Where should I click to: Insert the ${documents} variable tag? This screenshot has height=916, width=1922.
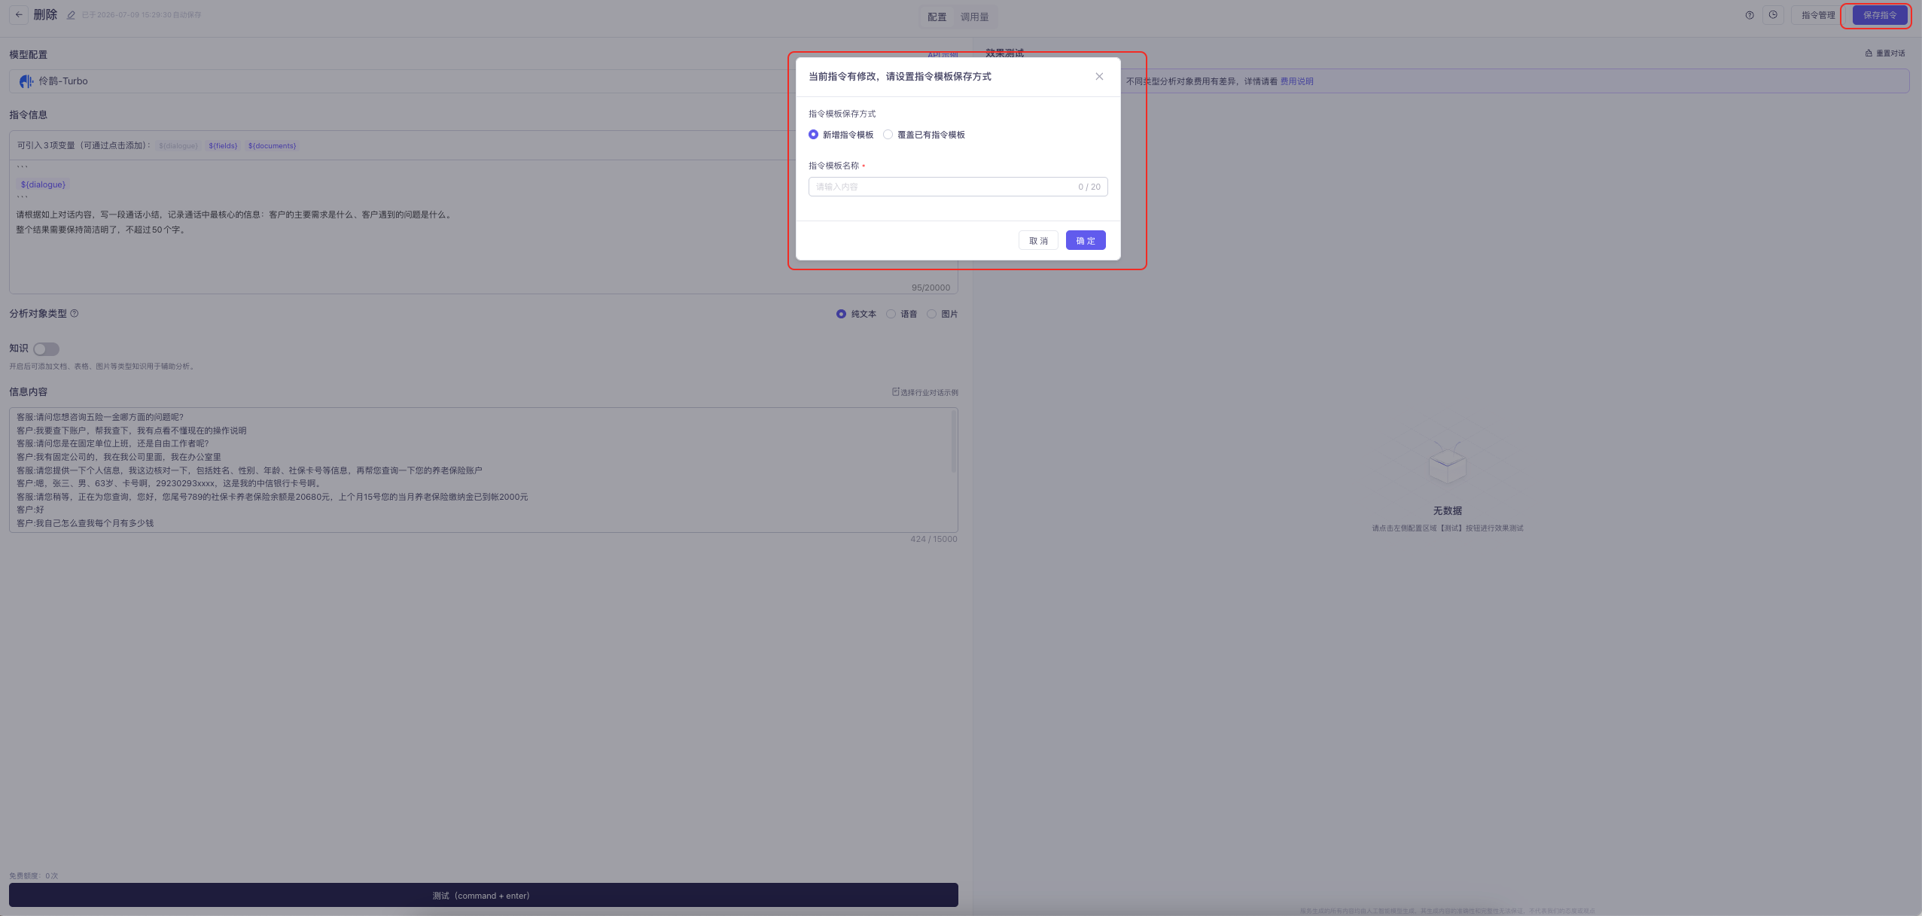point(272,146)
